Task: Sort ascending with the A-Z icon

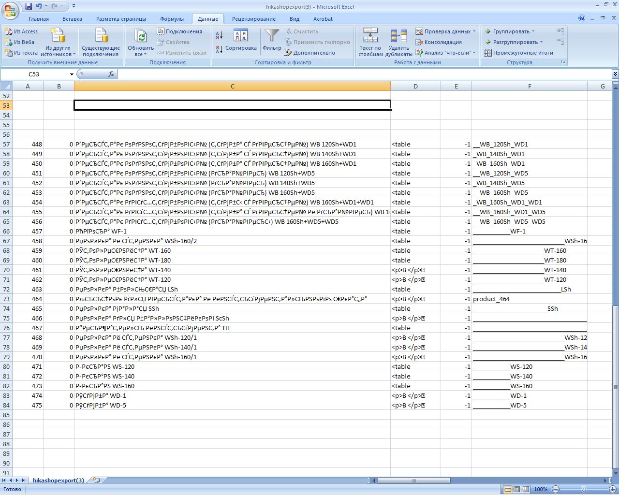Action: click(x=219, y=35)
